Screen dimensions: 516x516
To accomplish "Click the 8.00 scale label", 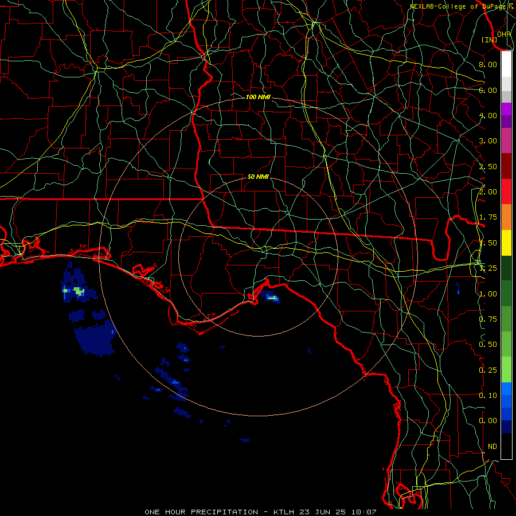I will pos(488,64).
